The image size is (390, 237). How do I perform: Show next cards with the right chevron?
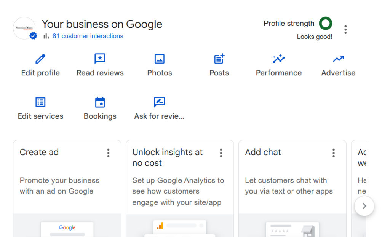[x=364, y=206]
